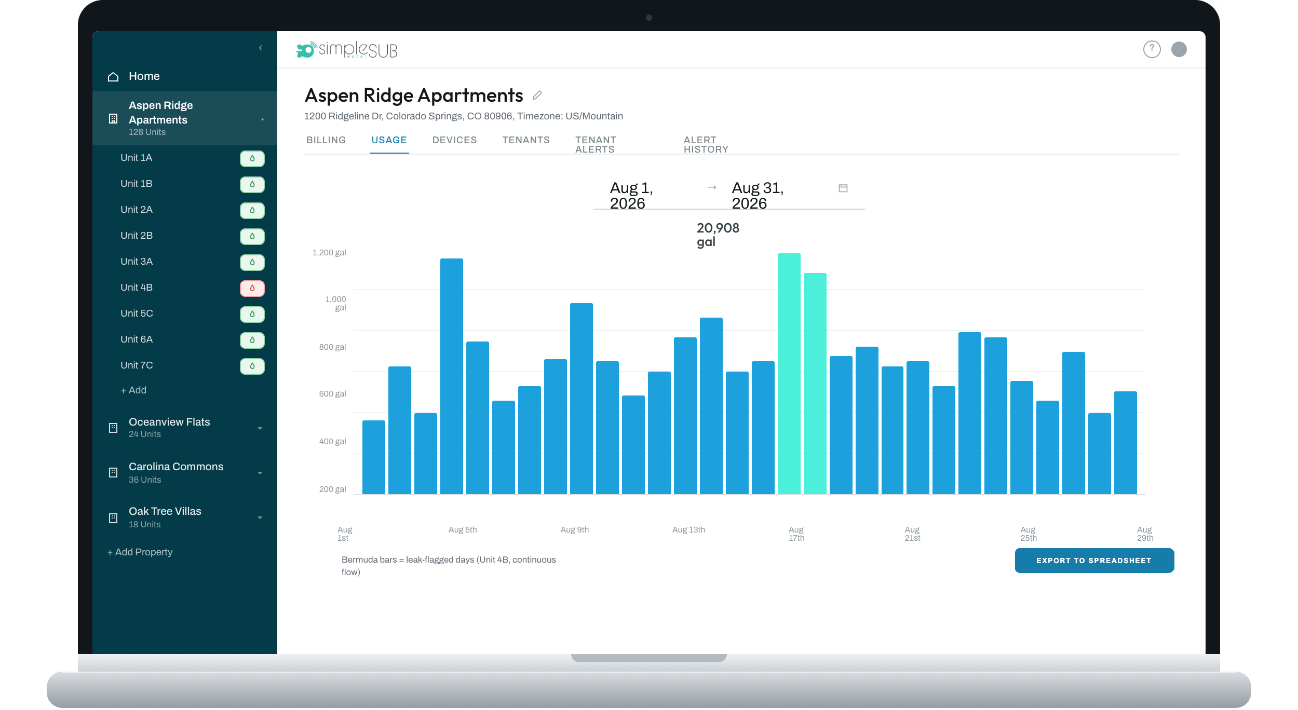Viewport: 1298px width, 710px height.
Task: Click + Add Property link
Action: (140, 552)
